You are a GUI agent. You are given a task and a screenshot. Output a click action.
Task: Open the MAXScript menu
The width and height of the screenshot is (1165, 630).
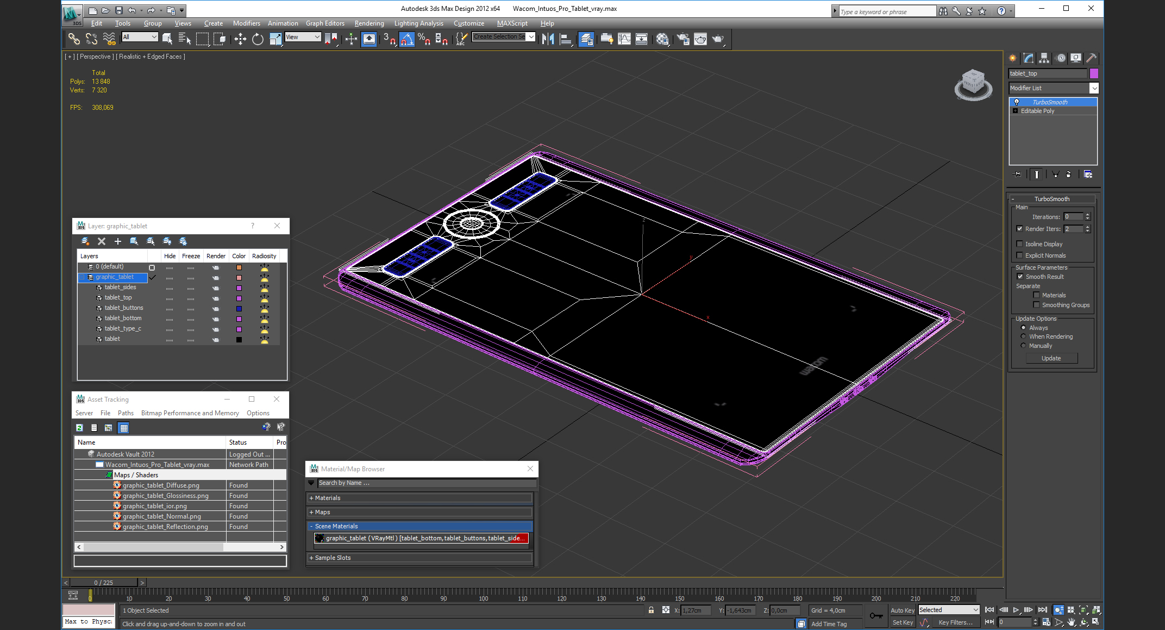pyautogui.click(x=512, y=23)
